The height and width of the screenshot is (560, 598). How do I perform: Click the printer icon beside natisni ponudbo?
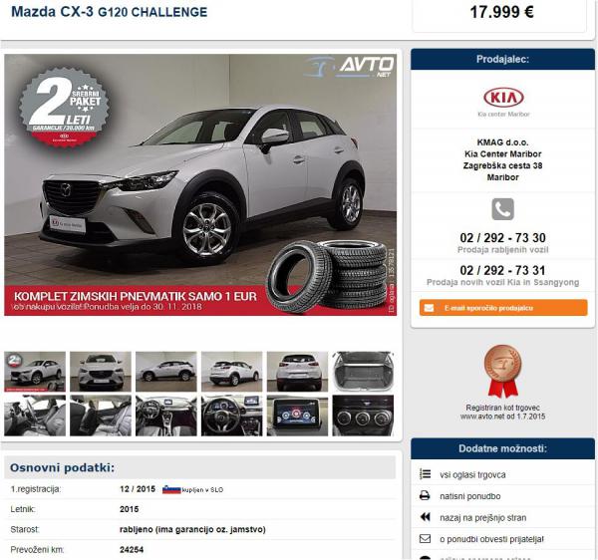(425, 495)
